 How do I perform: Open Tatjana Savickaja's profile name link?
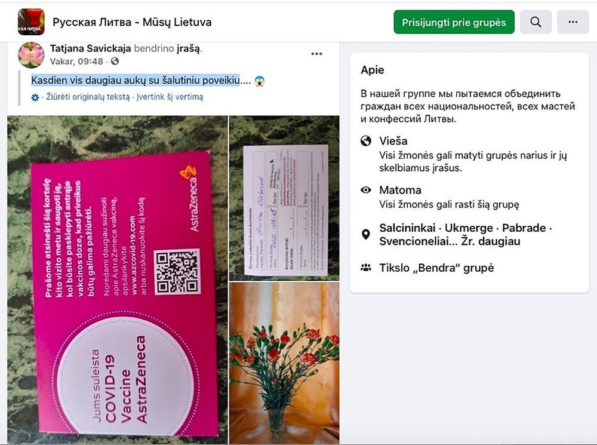(90, 48)
